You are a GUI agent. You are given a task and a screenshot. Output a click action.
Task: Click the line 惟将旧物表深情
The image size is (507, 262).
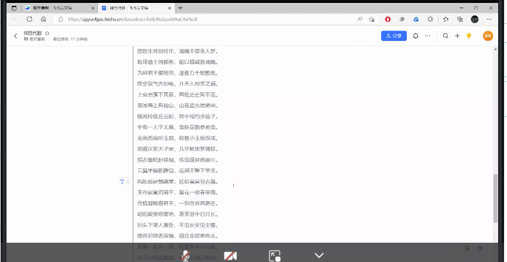155,236
